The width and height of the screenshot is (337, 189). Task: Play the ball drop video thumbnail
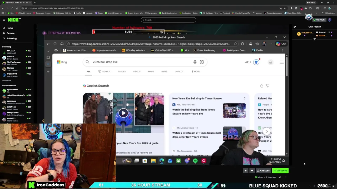pos(123,113)
